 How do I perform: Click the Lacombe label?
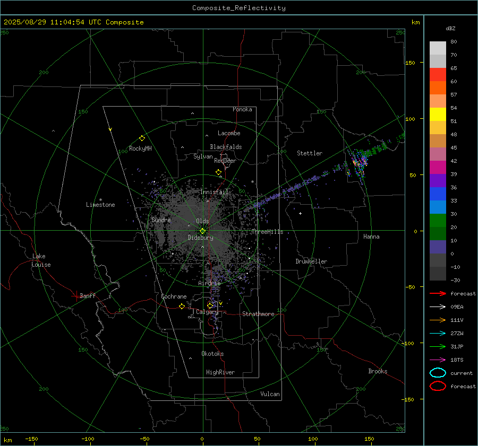[229, 133]
